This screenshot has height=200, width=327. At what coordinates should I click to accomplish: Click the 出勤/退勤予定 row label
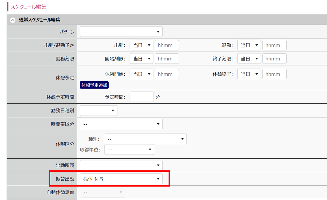click(x=59, y=45)
